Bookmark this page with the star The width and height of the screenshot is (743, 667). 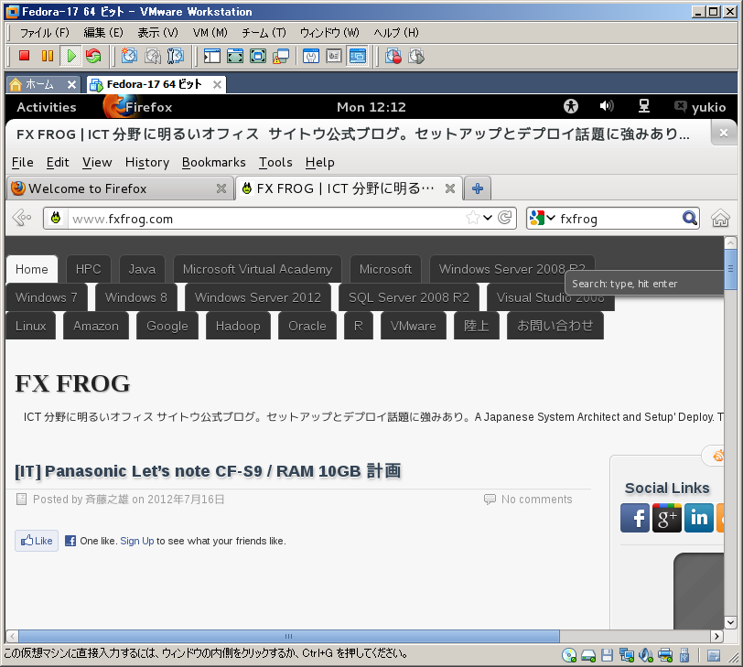pos(472,219)
